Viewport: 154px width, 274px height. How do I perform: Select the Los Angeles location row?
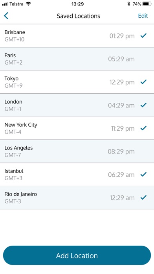[77, 151]
